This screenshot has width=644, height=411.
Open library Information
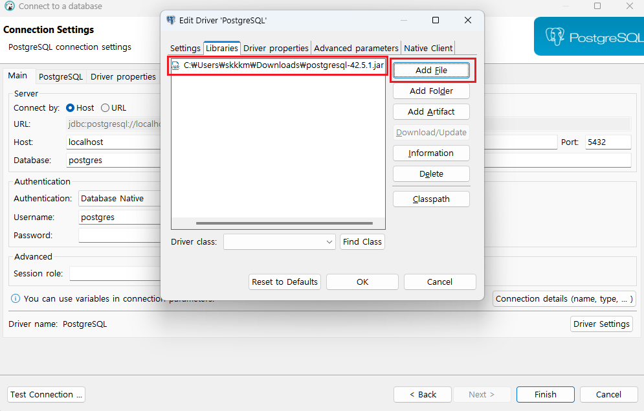click(431, 153)
